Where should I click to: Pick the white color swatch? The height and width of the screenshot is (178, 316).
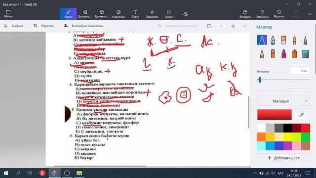tap(261, 128)
